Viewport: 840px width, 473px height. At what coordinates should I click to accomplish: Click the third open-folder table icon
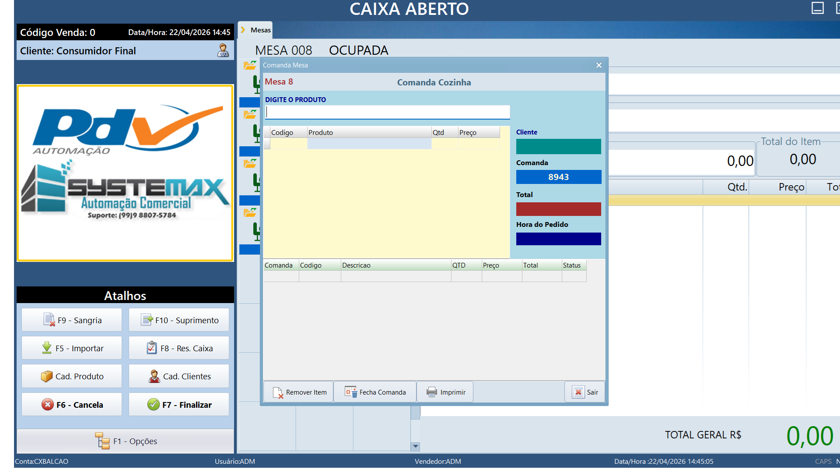pos(250,163)
